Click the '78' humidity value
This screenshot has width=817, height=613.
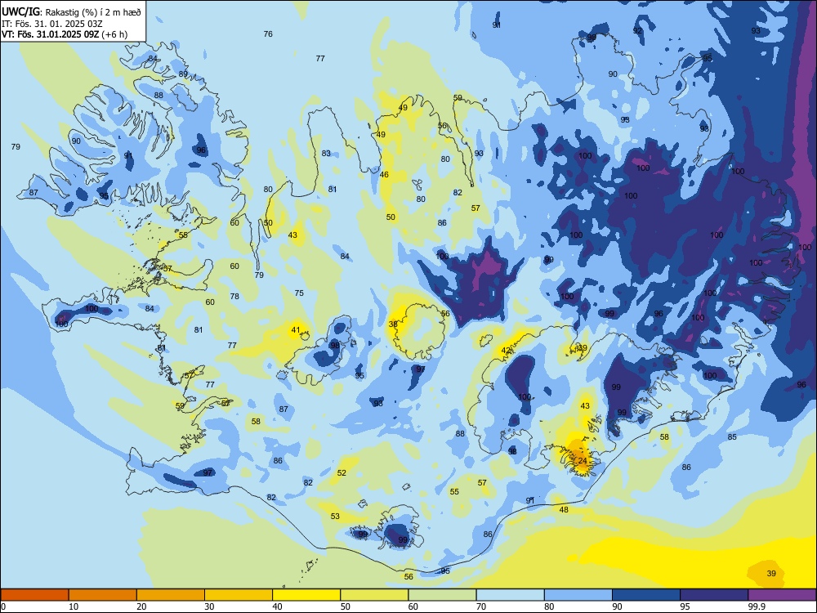click(x=234, y=297)
